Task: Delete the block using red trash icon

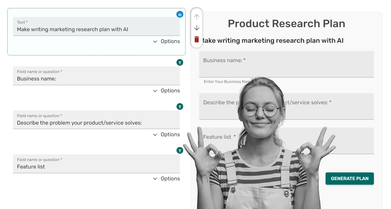Action: click(197, 39)
